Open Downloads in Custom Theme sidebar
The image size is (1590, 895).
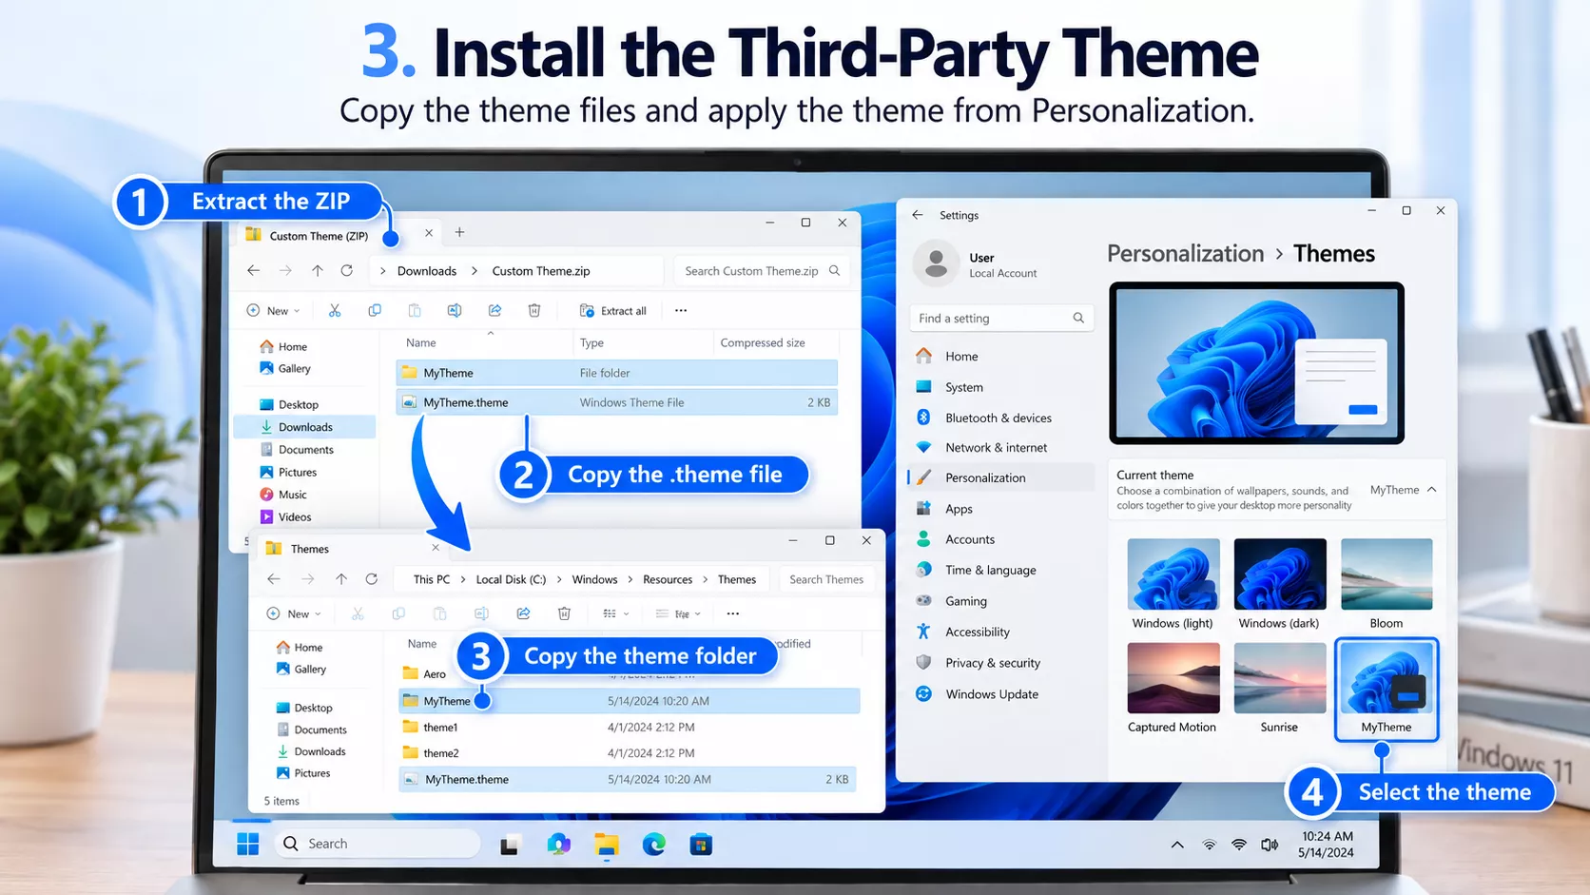[304, 427]
